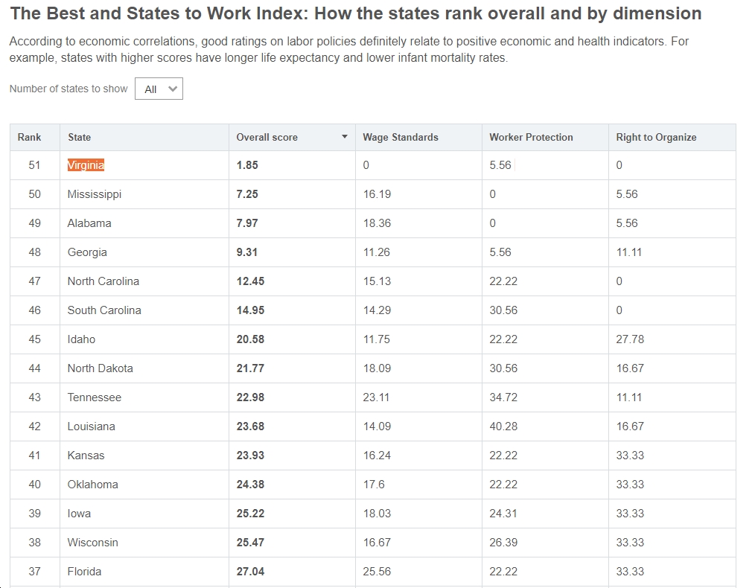The width and height of the screenshot is (755, 588).
Task: Select the highlighted Virginia state cell
Action: coord(86,165)
